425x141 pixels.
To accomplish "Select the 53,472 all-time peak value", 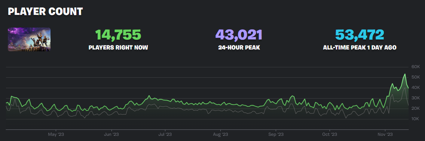I will click(x=360, y=35).
